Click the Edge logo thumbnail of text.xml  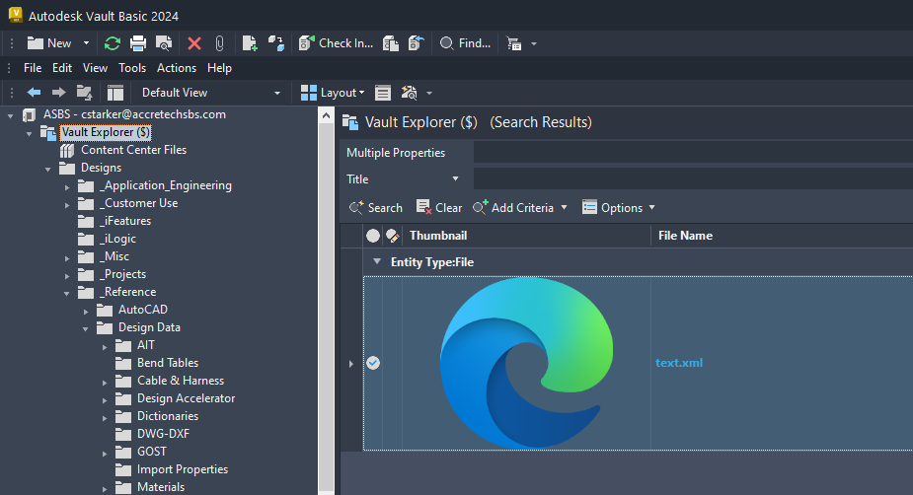(526, 363)
